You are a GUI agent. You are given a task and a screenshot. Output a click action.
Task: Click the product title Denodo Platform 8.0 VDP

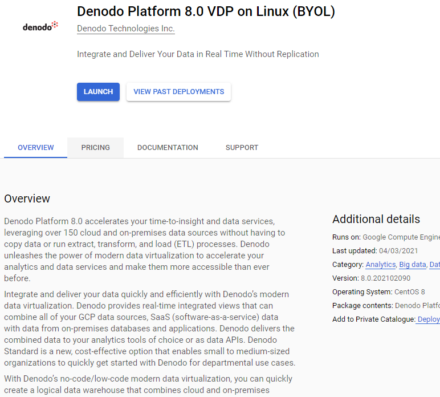(206, 11)
